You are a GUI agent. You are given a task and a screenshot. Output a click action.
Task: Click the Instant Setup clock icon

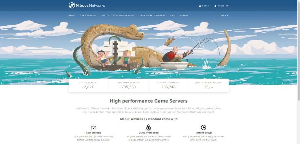tap(204, 127)
